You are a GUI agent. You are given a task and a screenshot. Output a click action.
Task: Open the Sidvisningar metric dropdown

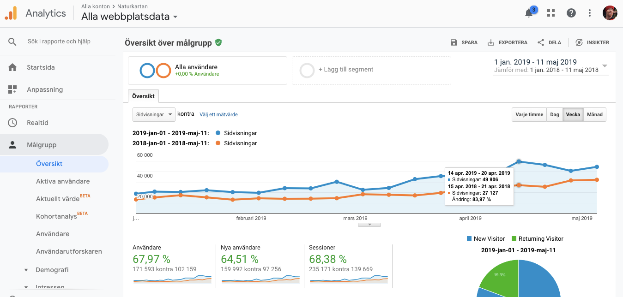click(x=154, y=114)
